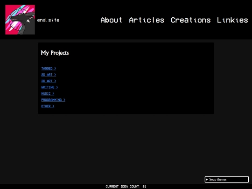Click the dragon logo image

20,20
